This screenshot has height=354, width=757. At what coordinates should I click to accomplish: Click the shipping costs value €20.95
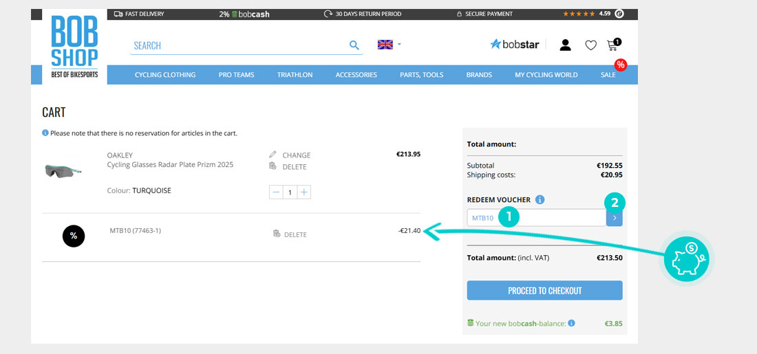click(611, 175)
